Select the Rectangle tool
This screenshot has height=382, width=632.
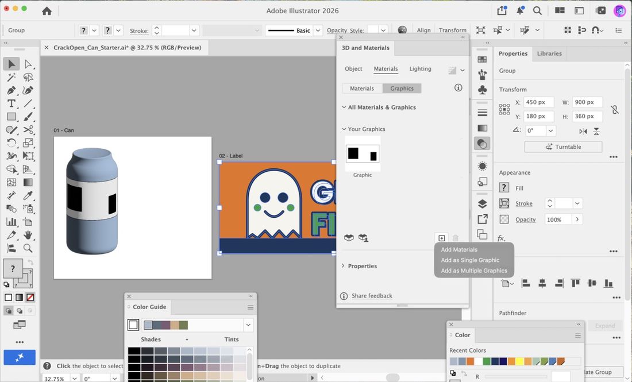(x=11, y=117)
